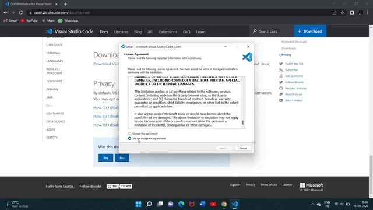Click VS Code setup icon in taskbar
Screen dimensions: 373x210
234,204
